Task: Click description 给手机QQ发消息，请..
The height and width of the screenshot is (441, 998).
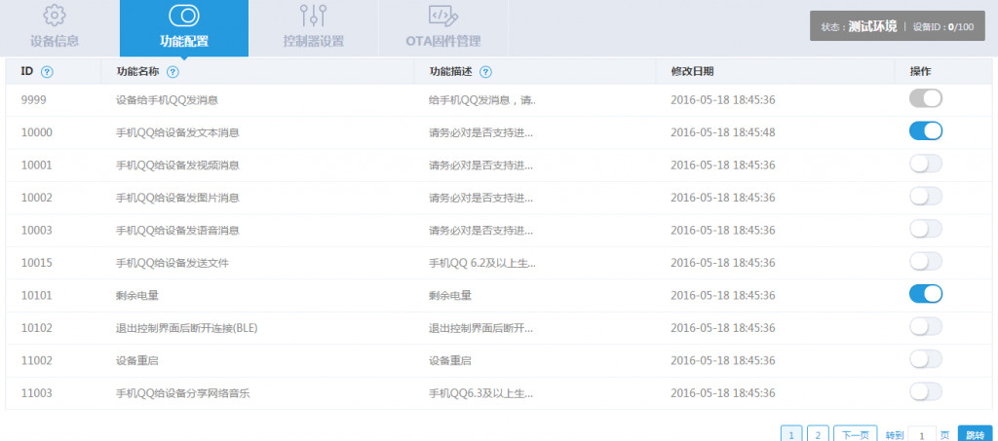Action: coord(482,99)
